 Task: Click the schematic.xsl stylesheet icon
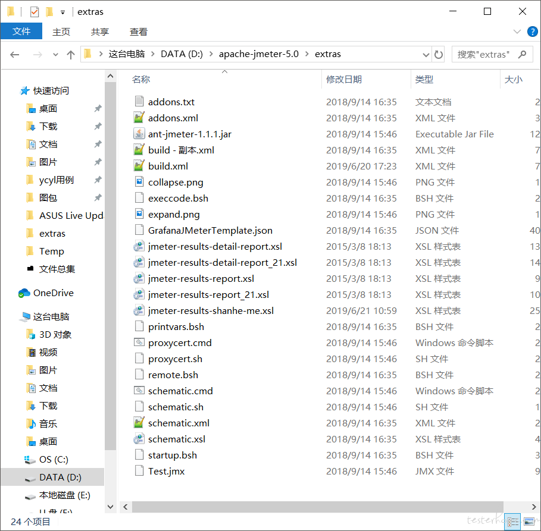tap(139, 439)
